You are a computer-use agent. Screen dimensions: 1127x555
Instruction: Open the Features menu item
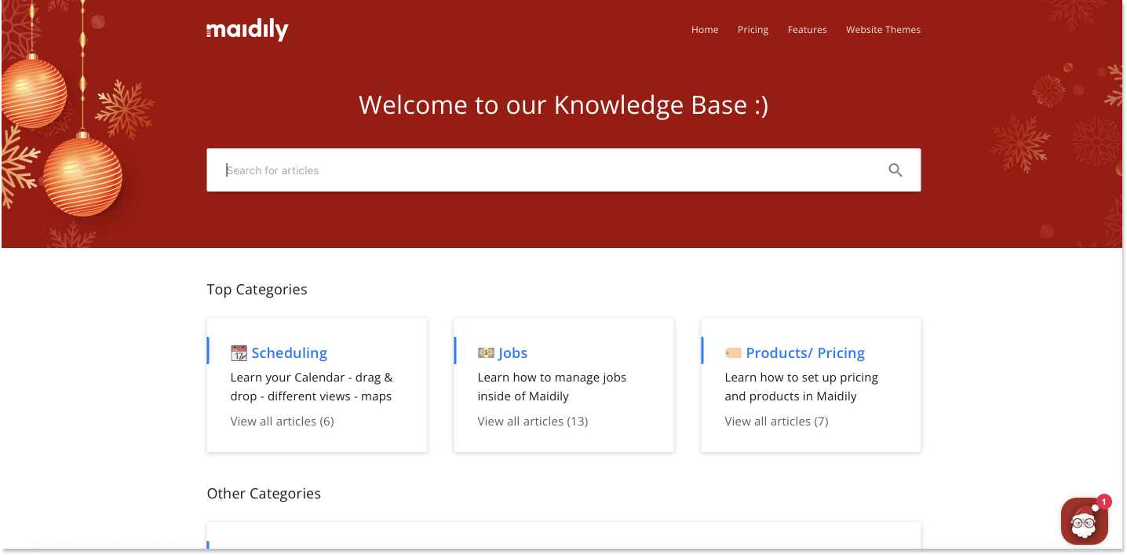807,30
